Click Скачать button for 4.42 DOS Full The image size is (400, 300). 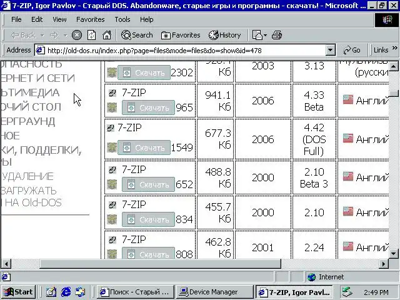144,147
